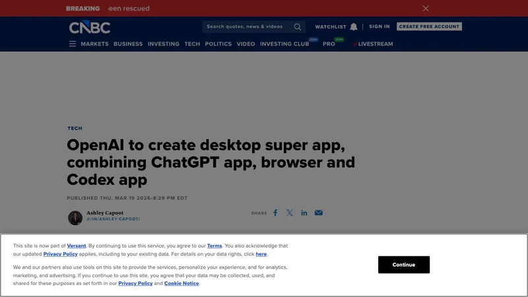
Task: Open the Terms link
Action: [x=214, y=246]
